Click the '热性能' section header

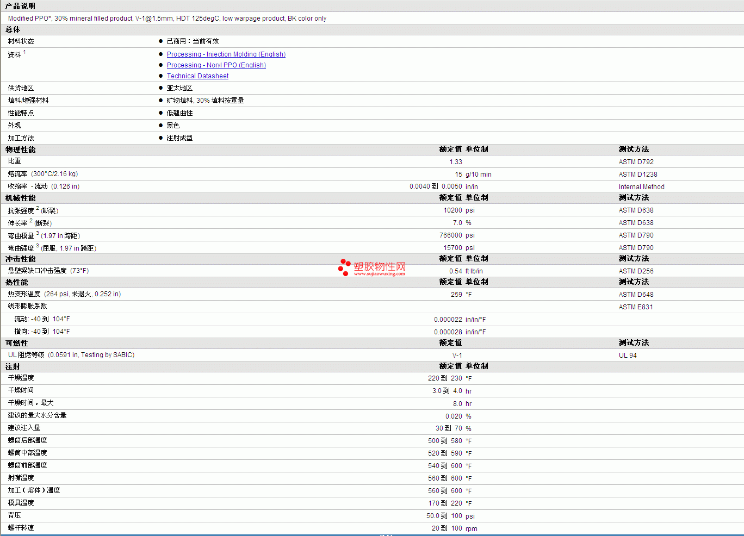point(16,282)
